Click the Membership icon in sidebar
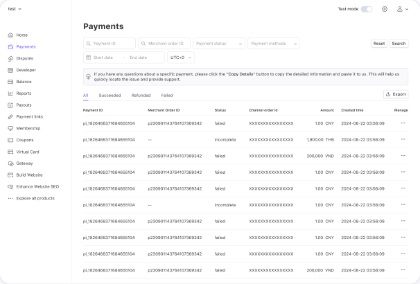Viewport: 420px width, 284px height. click(x=10, y=128)
